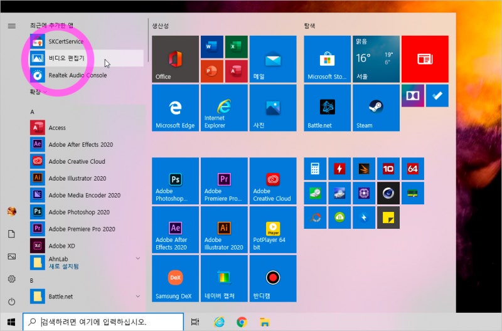Open Settings gear on left rail
Image resolution: width=502 pixels, height=331 pixels.
pyautogui.click(x=11, y=279)
